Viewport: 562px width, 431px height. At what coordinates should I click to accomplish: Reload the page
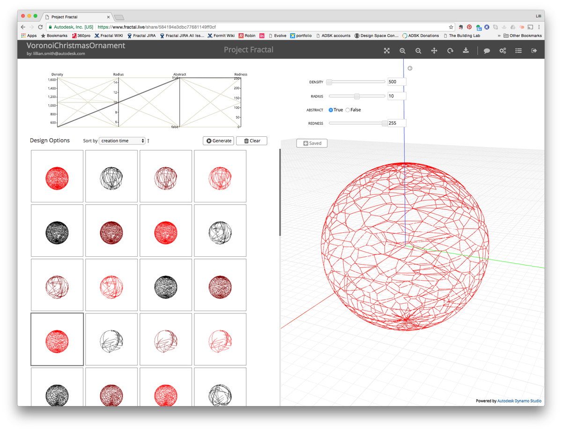point(40,27)
